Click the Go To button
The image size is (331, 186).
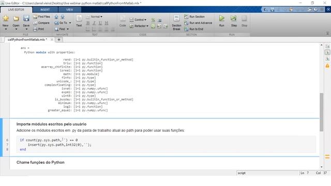[x=61, y=23]
